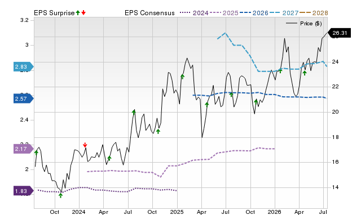361x215 pixels.
Task: Select the 2026 consensus legend entry
Action: pos(254,13)
